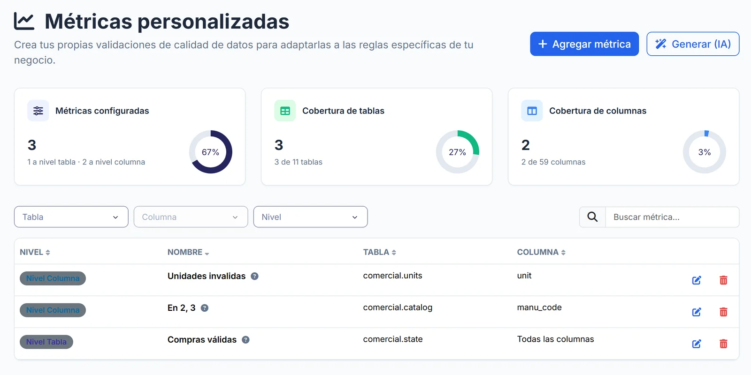This screenshot has width=751, height=375.
Task: Open help tooltip for Unidades invalidas
Action: 254,276
